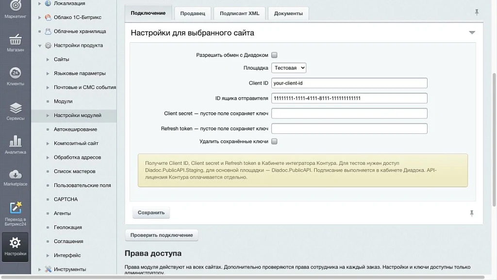
Task: Tick the Удалить сохранённые ключи checkbox
Action: pos(274,141)
